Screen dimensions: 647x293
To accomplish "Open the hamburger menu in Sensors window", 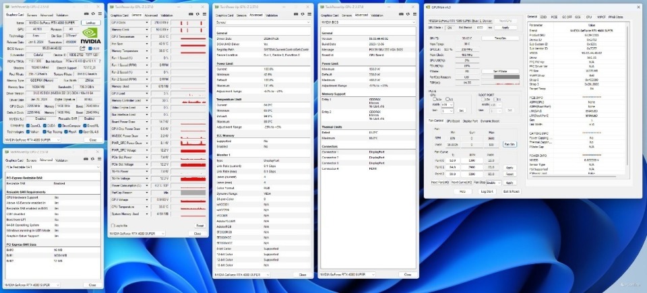I will click(x=203, y=14).
